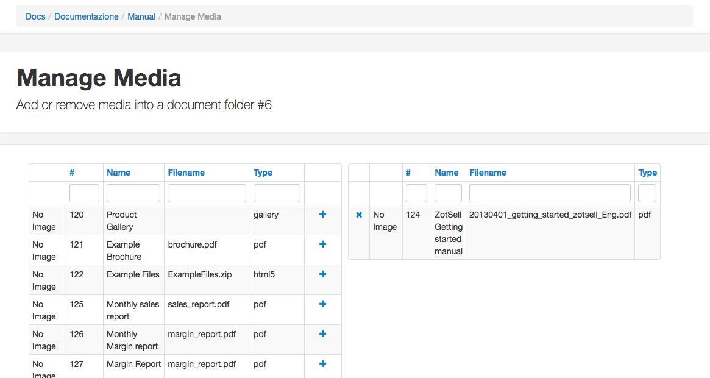Click the 'No Image' placeholder in row 122
The width and height of the screenshot is (710, 378).
point(44,280)
